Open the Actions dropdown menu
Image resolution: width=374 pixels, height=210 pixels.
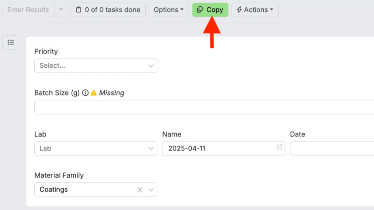(x=255, y=10)
